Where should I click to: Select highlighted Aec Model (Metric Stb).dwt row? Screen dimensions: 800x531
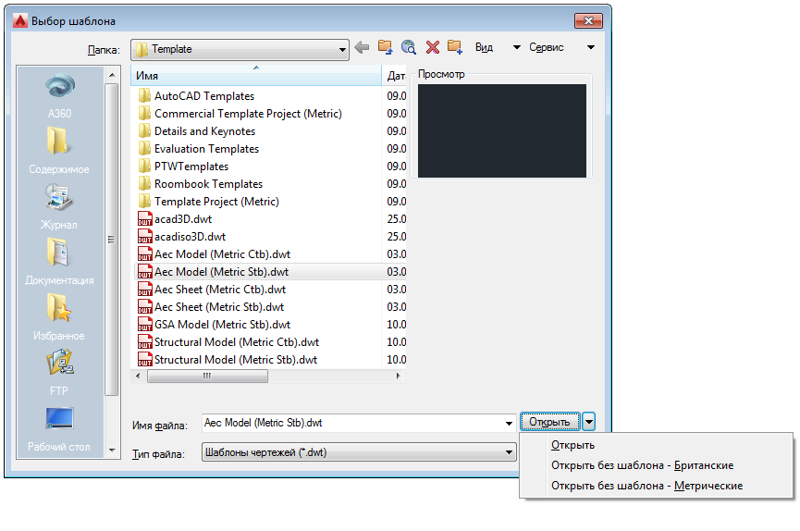(x=270, y=272)
